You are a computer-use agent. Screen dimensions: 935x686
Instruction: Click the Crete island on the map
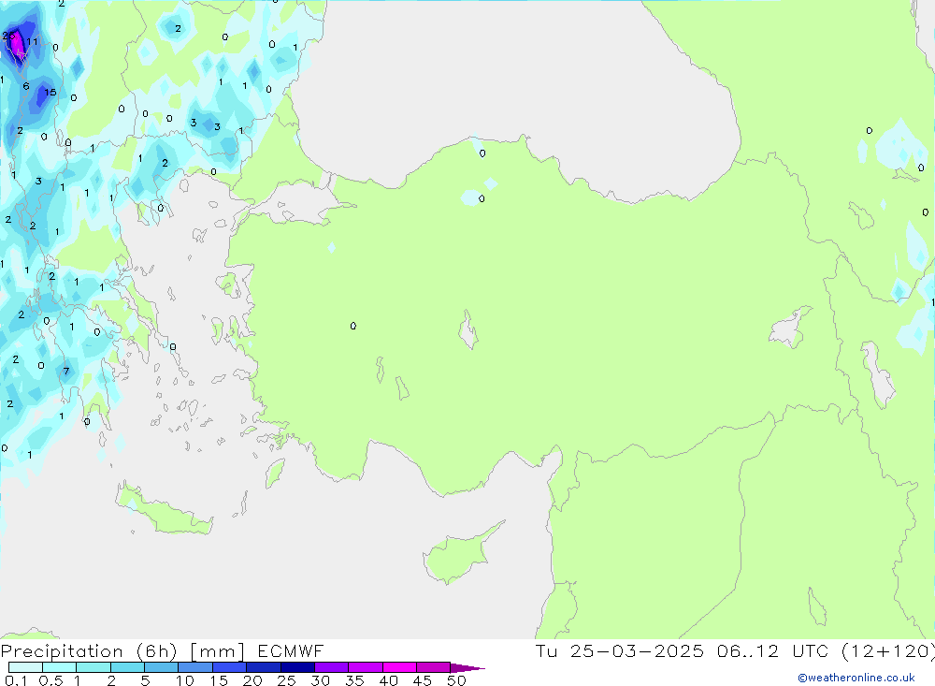(164, 512)
